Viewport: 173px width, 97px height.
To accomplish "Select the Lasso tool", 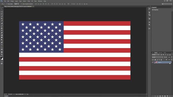I will [x=2, y=14].
